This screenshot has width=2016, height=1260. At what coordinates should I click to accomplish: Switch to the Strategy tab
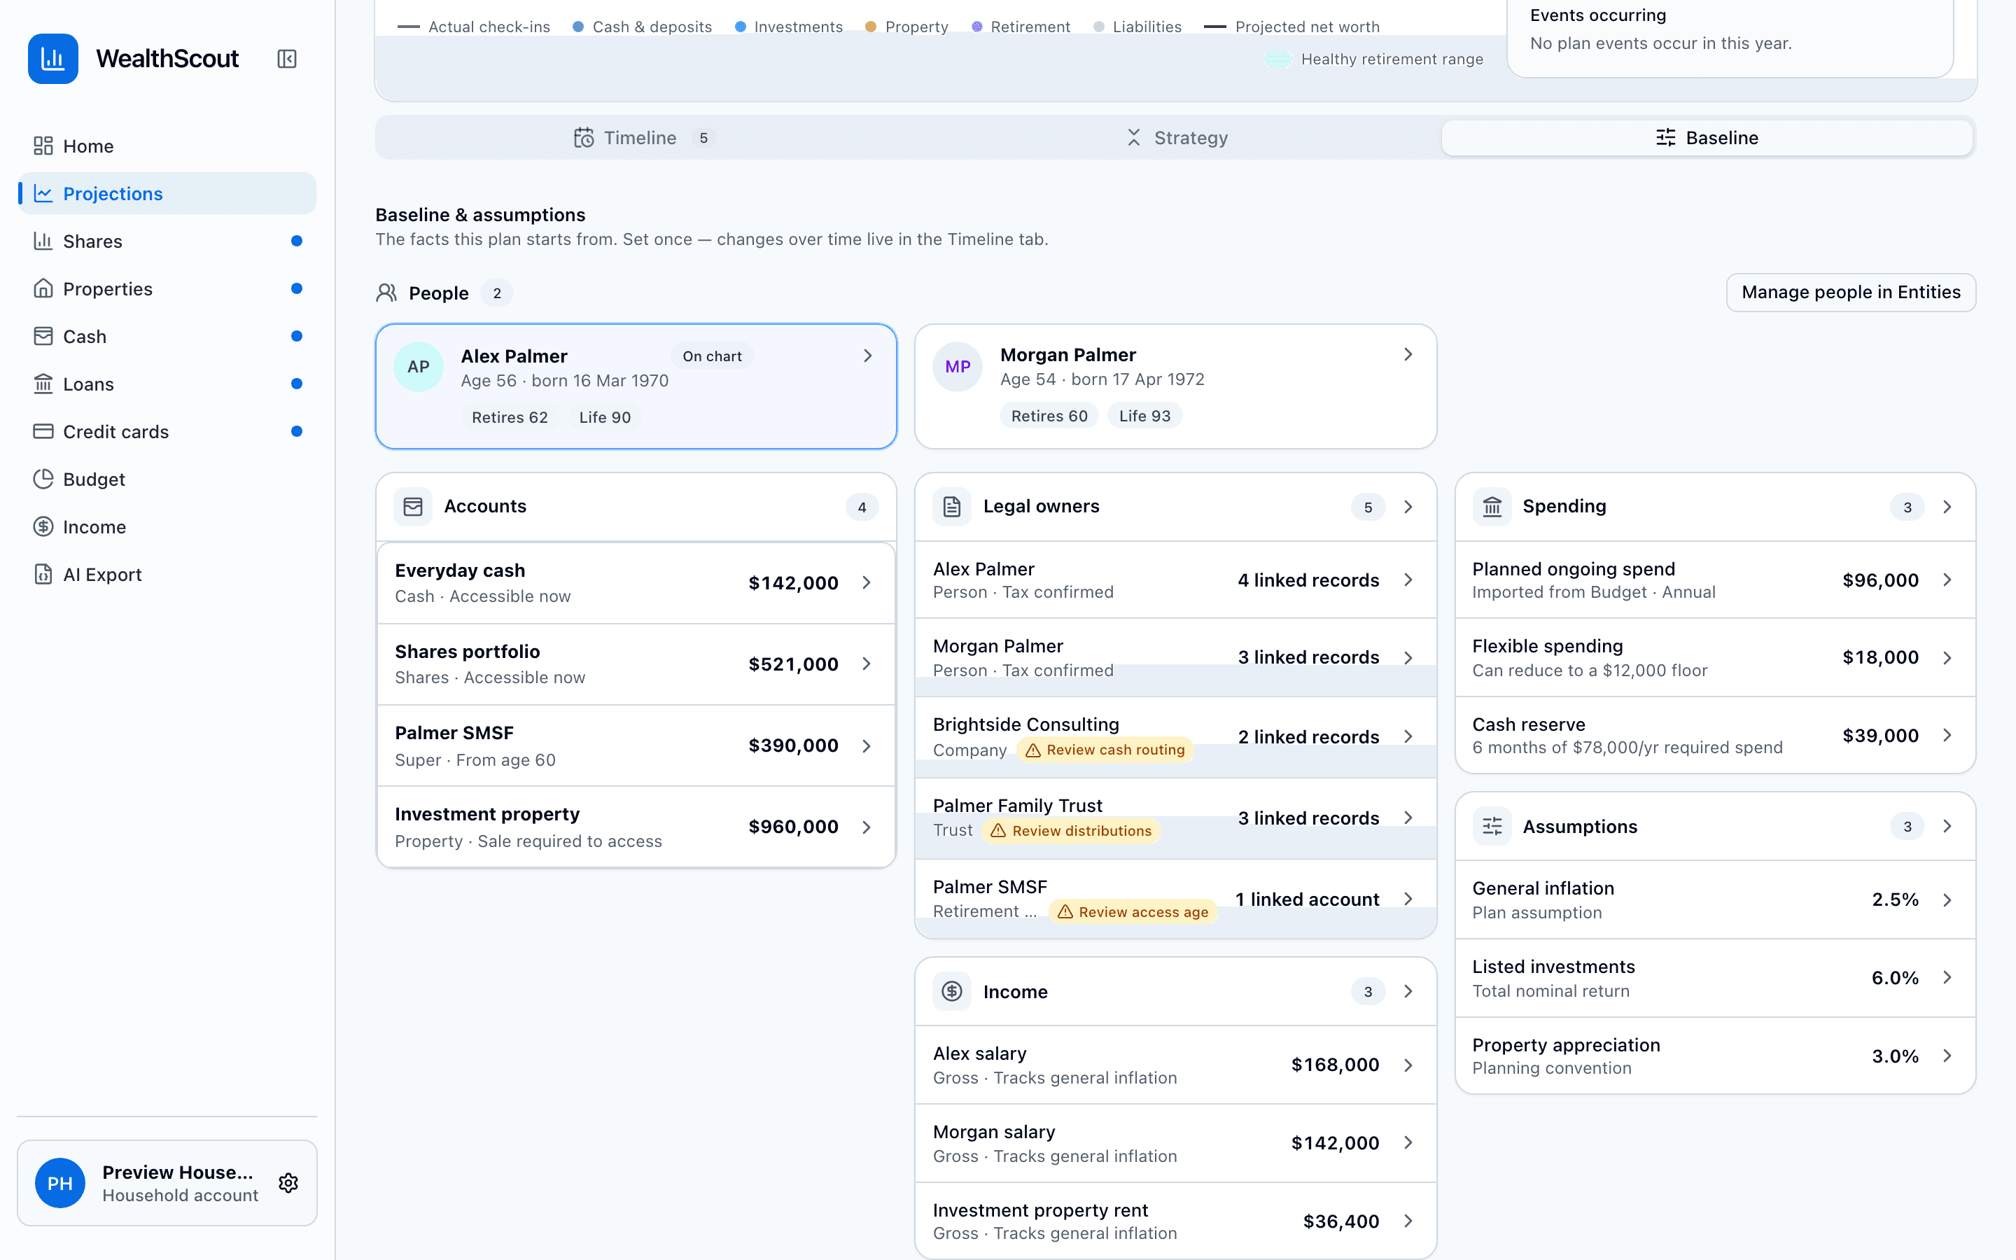[x=1175, y=137]
